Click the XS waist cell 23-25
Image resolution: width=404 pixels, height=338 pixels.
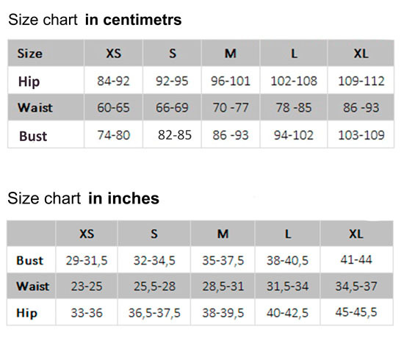[87, 287]
